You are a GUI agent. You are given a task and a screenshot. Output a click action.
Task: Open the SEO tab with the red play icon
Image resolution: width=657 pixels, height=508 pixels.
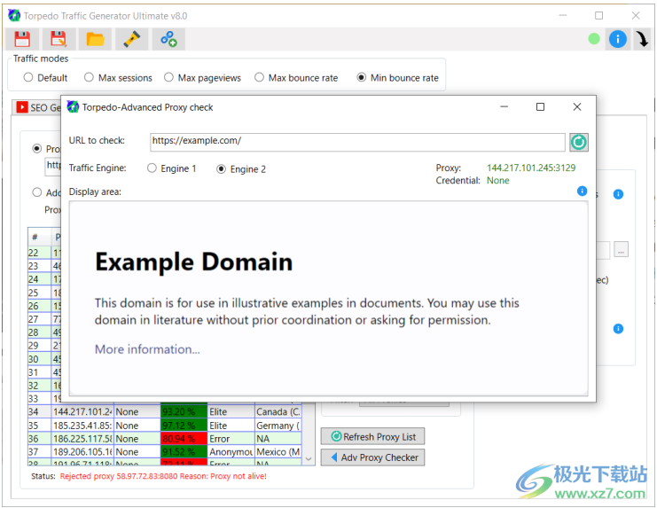[38, 107]
